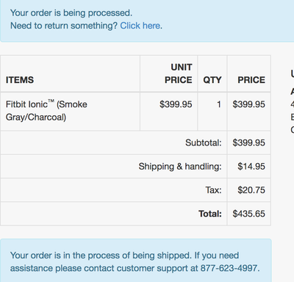Select the subtotal amount $399.95
This screenshot has height=282, width=294.
coord(248,142)
